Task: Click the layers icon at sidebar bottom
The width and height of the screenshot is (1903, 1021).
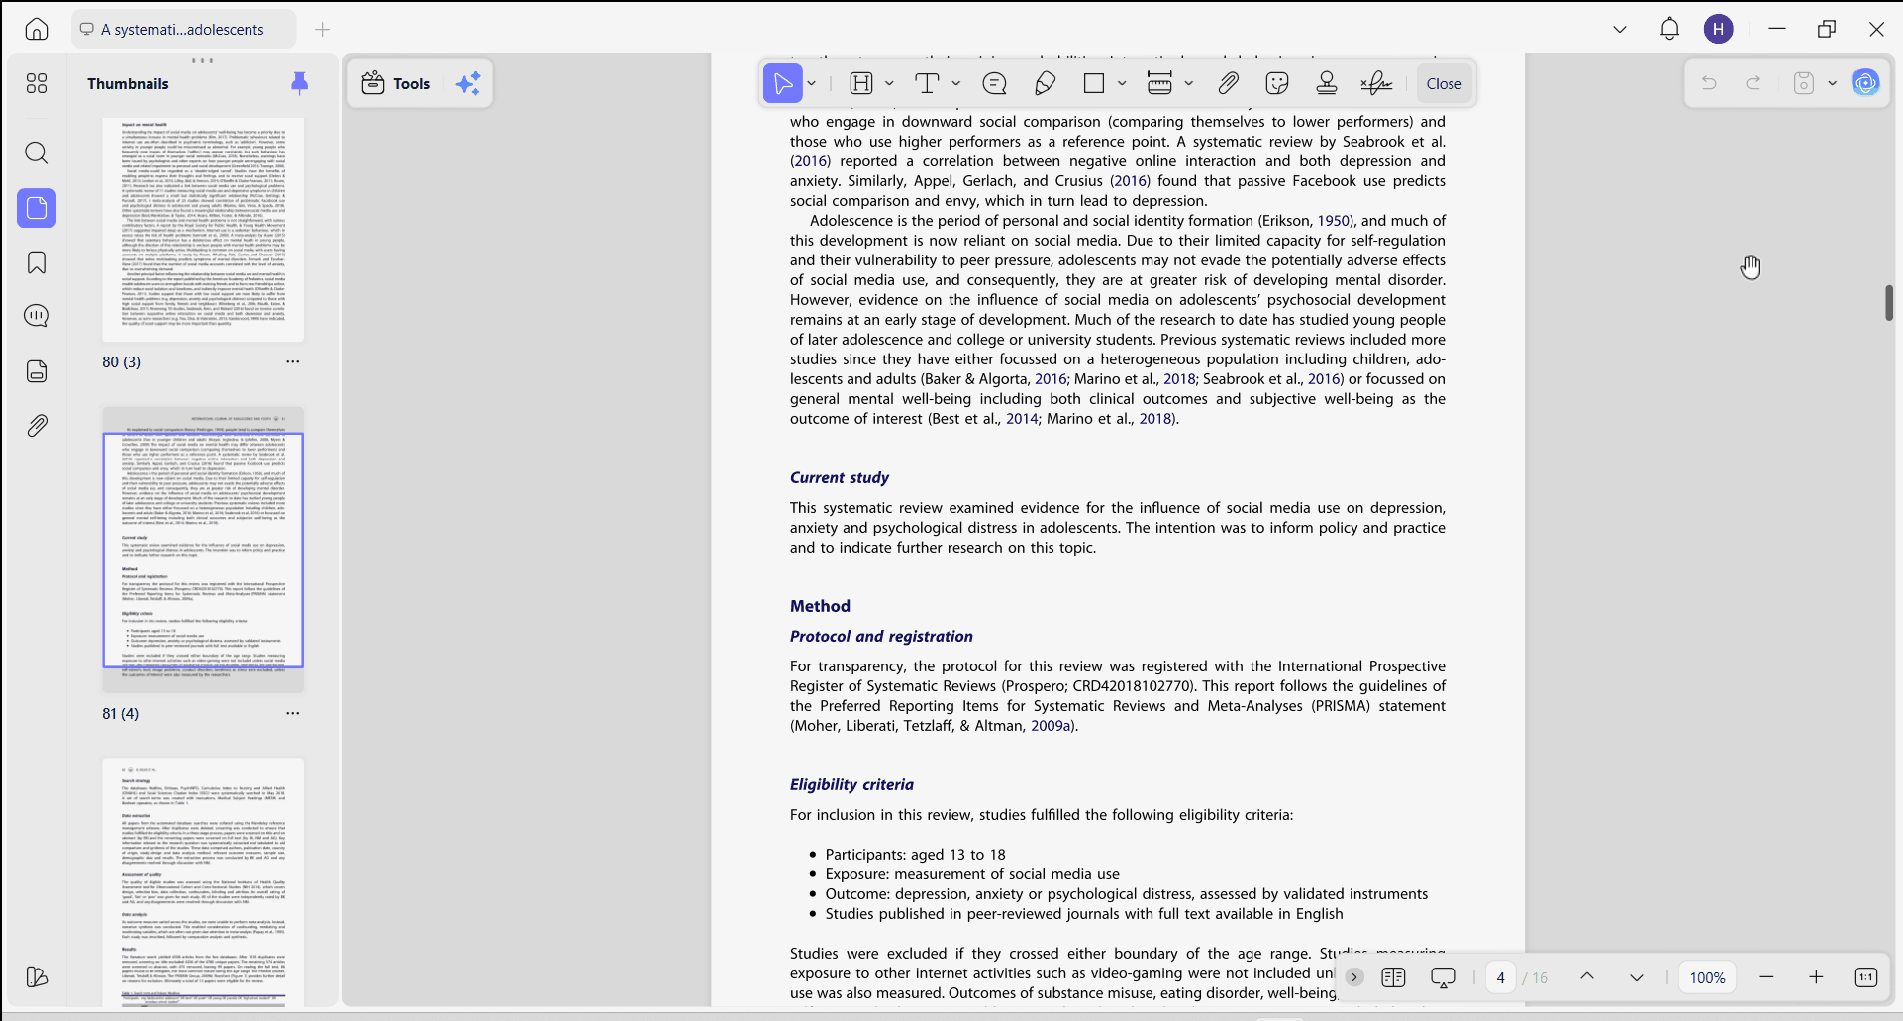Action: pyautogui.click(x=37, y=976)
